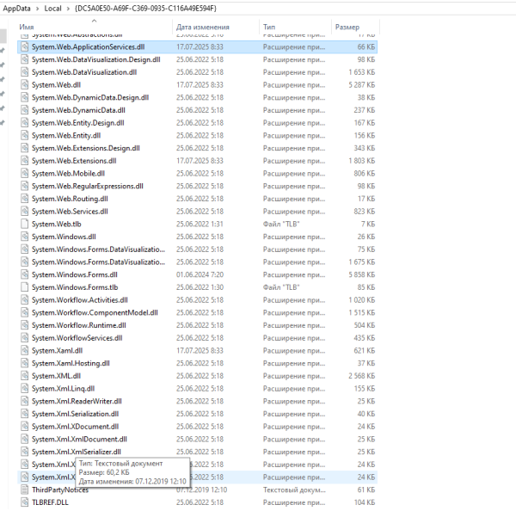Viewport: 516px width, 511px height.
Task: Select System.Xml.XmlDocument.dll file name
Action: [79, 440]
